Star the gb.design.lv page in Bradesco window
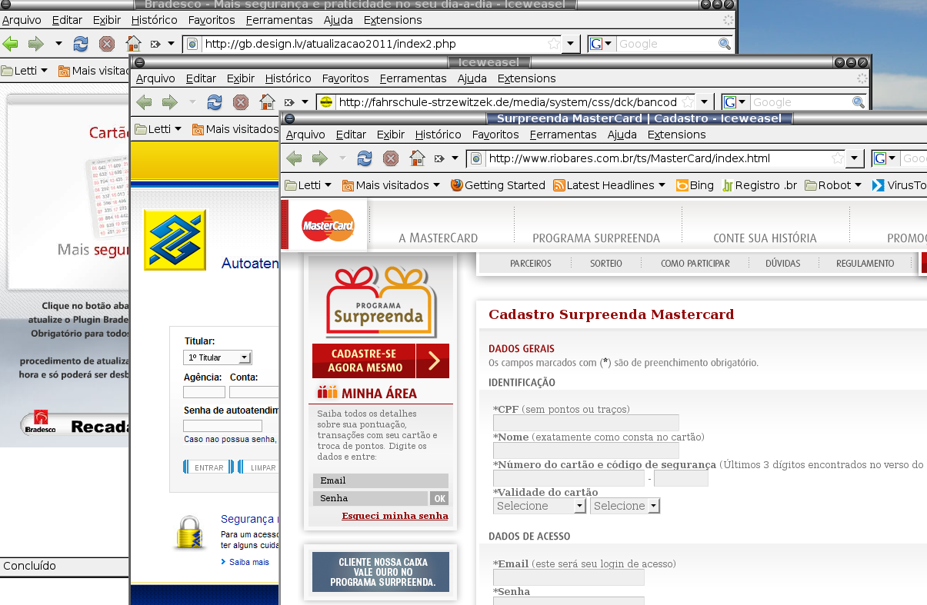 click(x=554, y=44)
